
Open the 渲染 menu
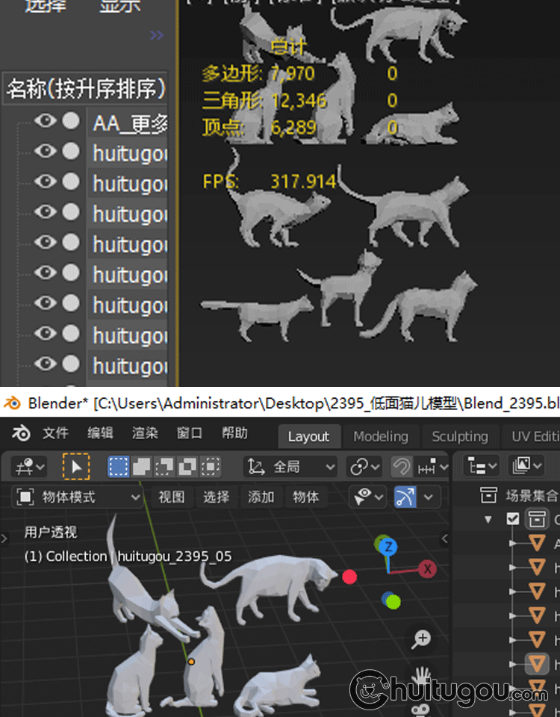click(x=145, y=432)
